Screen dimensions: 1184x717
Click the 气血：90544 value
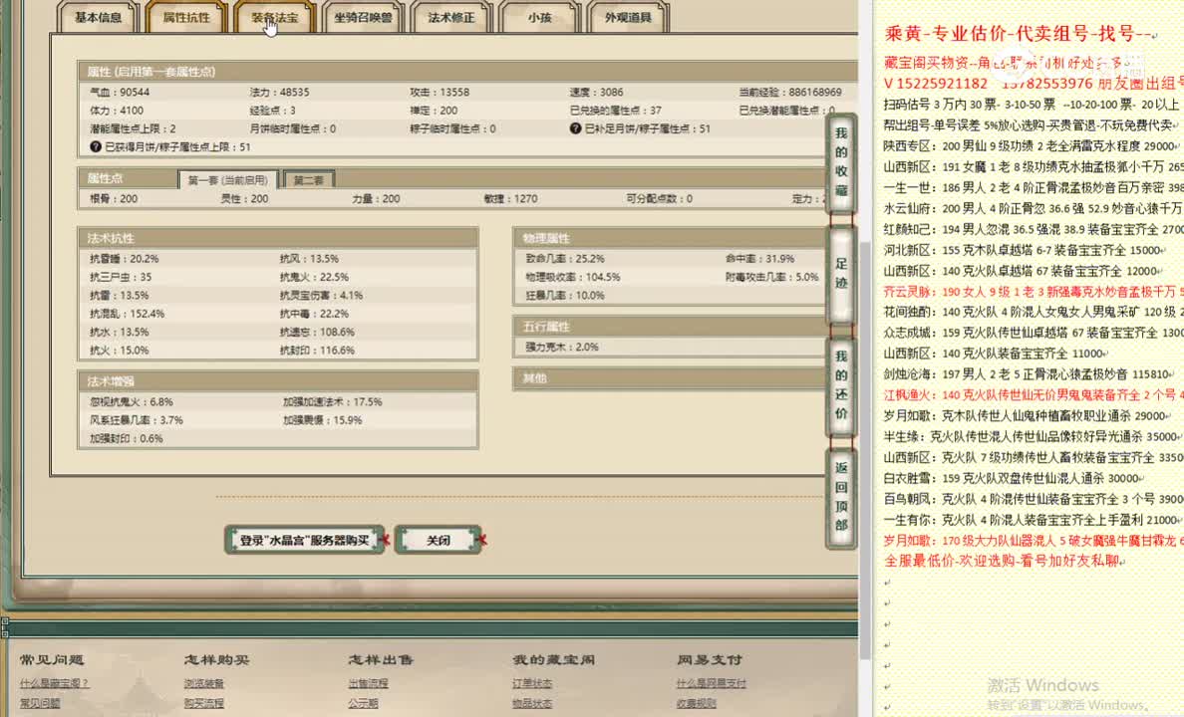pyautogui.click(x=120, y=92)
